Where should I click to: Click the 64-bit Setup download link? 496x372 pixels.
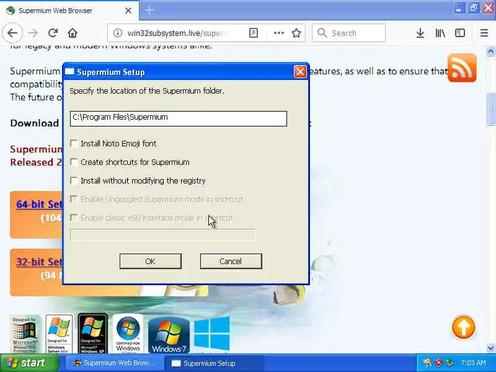pos(39,204)
